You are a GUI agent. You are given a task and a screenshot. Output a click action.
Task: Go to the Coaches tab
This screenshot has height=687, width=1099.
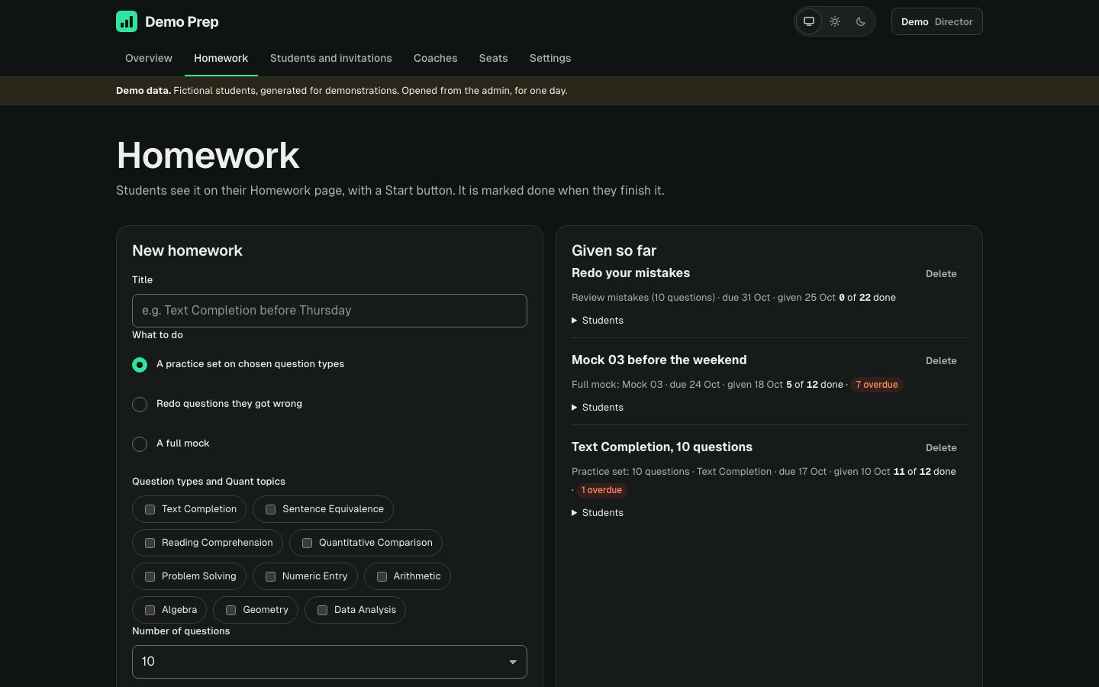click(436, 58)
